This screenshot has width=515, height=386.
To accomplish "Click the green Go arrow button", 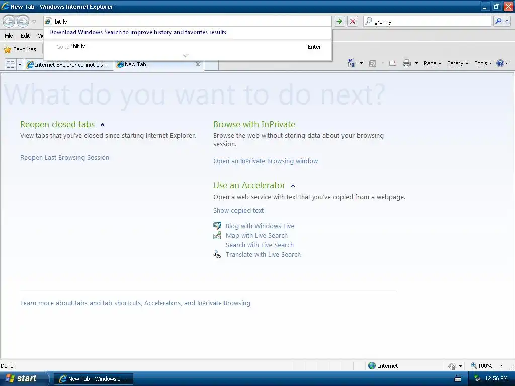I will point(339,21).
